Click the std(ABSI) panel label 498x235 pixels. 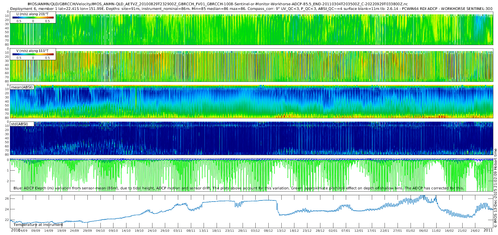19,124
